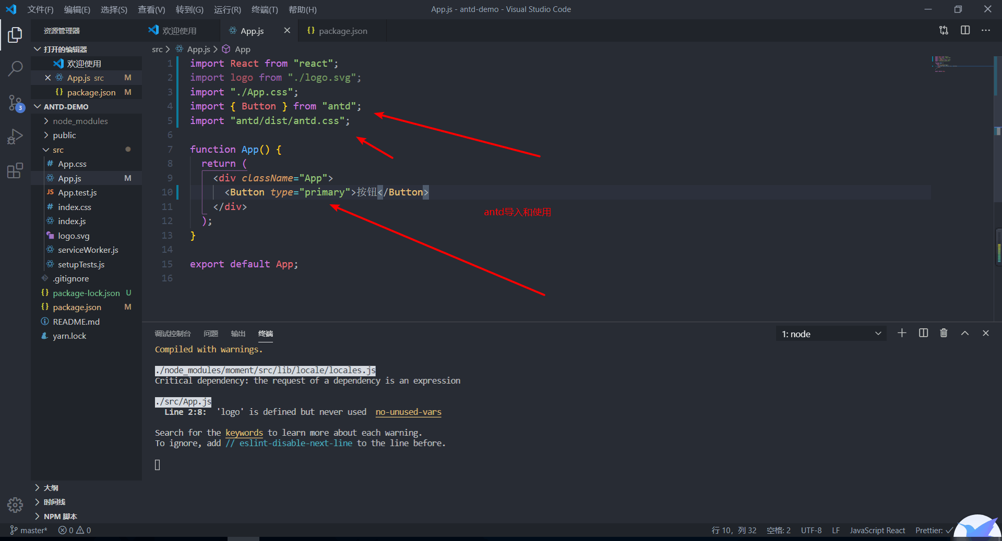Open App.test.js in the file tree
The width and height of the screenshot is (1002, 541).
click(86, 192)
